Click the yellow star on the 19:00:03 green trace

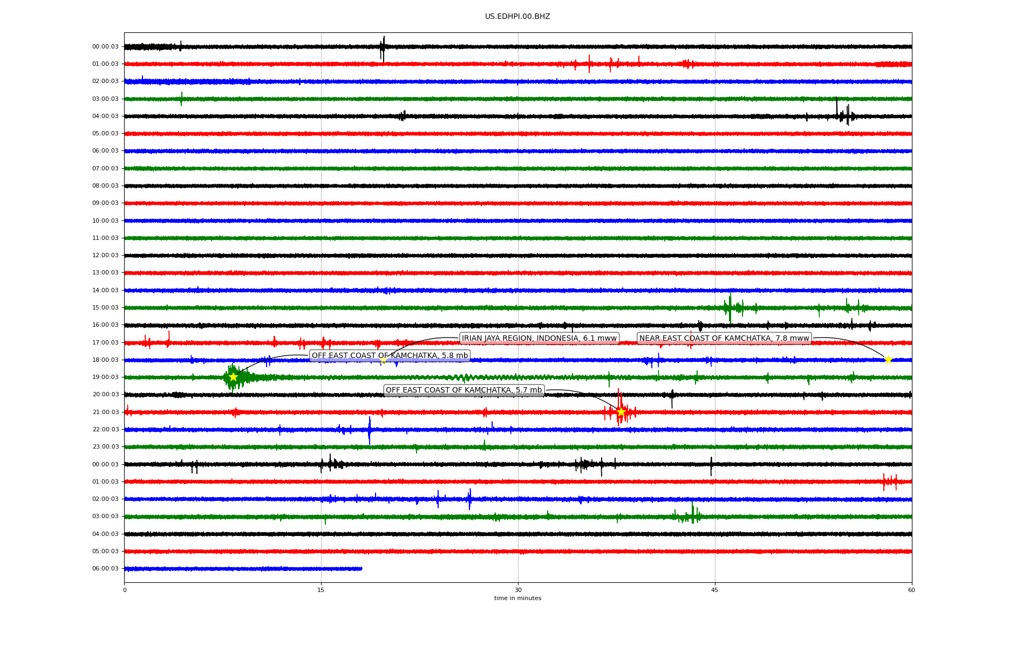click(233, 377)
